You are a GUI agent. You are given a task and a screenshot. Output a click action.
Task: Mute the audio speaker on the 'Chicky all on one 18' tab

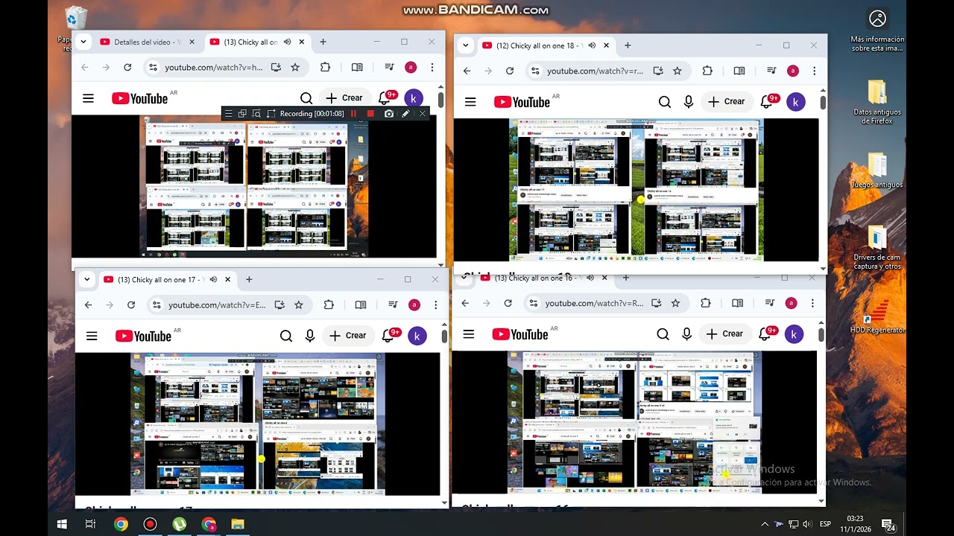click(592, 45)
